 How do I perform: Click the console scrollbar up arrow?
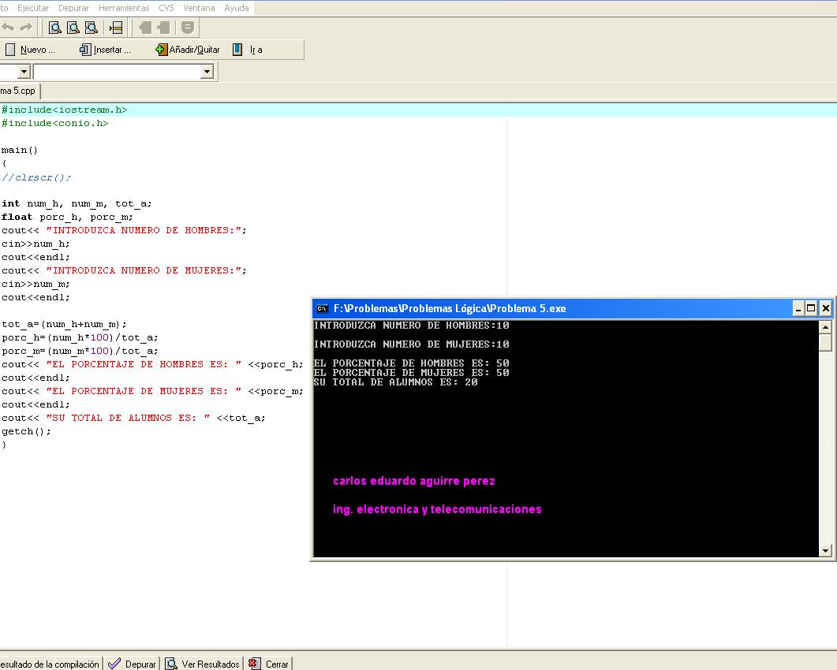(825, 327)
